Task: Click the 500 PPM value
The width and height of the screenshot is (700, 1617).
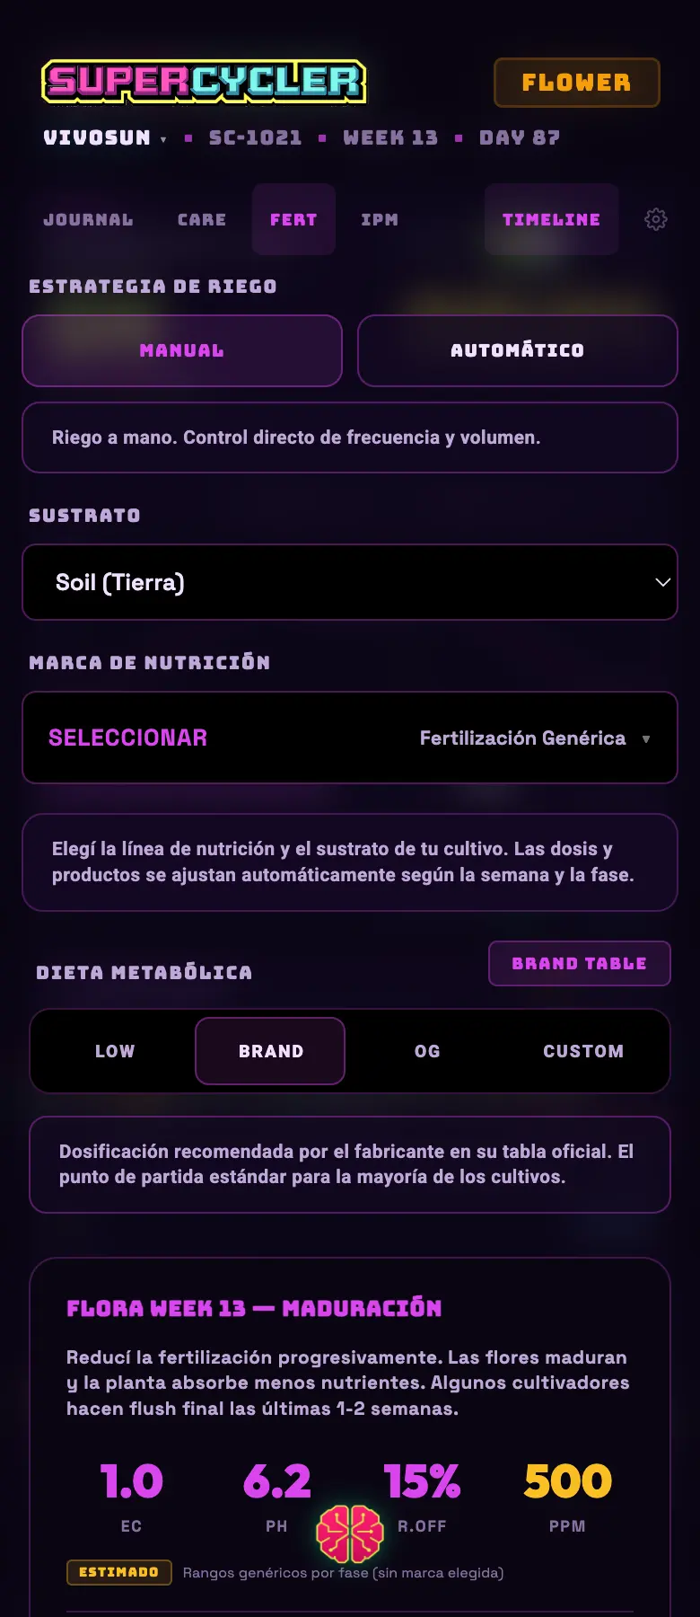Action: pyautogui.click(x=567, y=1481)
